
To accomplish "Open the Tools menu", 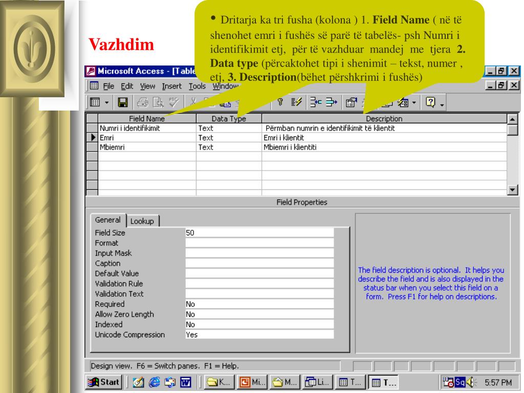I will coord(197,86).
